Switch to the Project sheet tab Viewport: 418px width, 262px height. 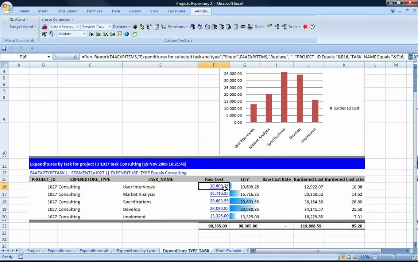pos(34,251)
